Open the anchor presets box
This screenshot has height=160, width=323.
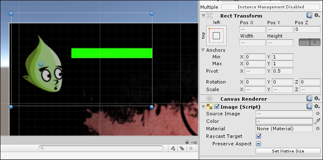coord(216,36)
